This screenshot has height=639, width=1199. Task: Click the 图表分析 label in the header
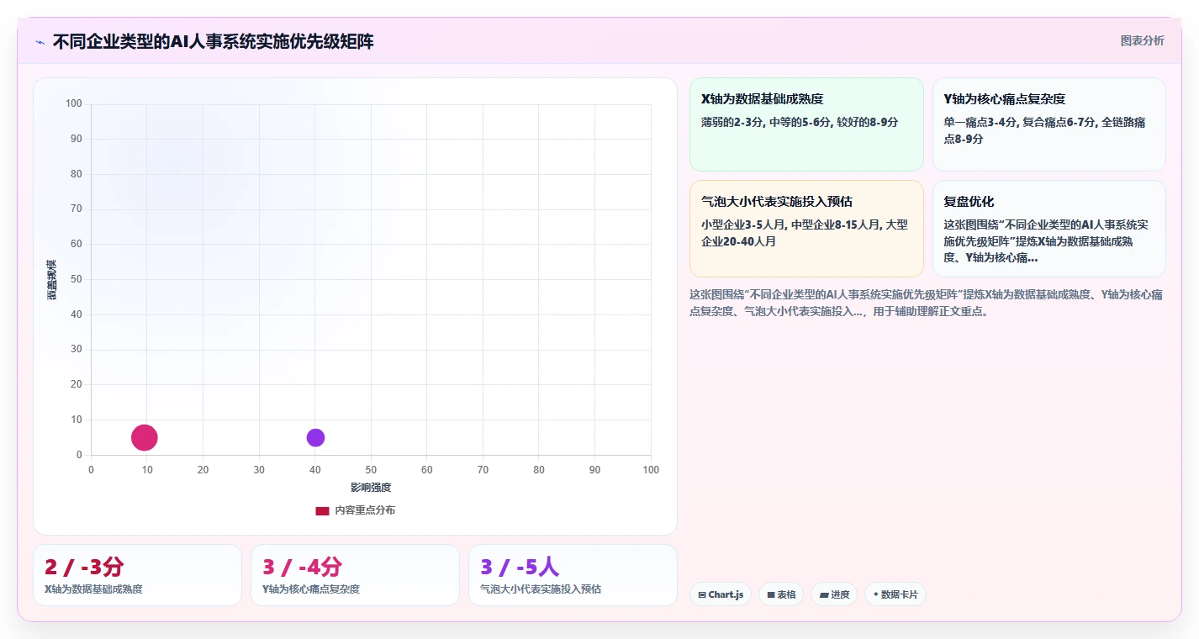[1142, 40]
